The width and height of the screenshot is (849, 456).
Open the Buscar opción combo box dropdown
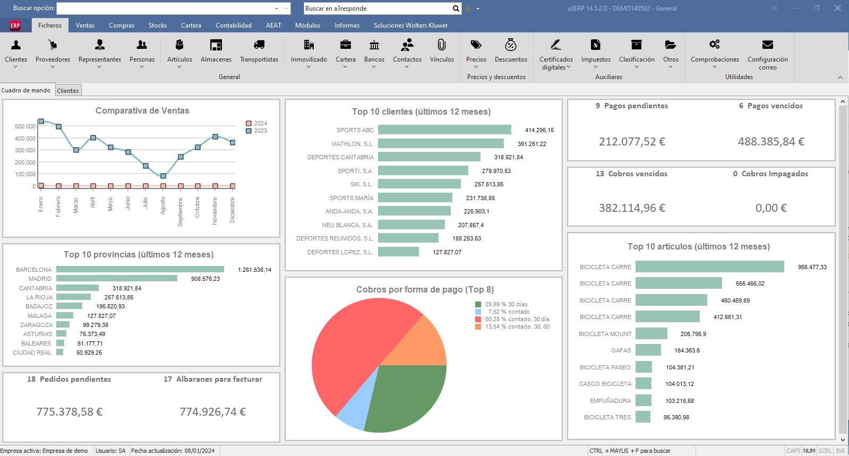(276, 8)
